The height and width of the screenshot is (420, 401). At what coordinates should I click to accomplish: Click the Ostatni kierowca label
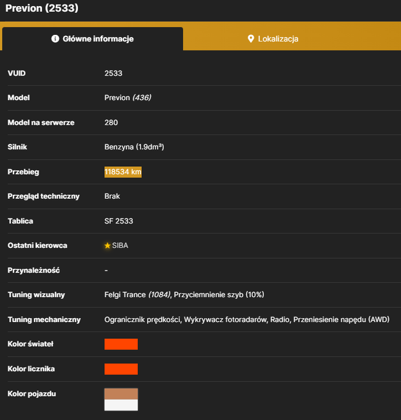pos(37,246)
